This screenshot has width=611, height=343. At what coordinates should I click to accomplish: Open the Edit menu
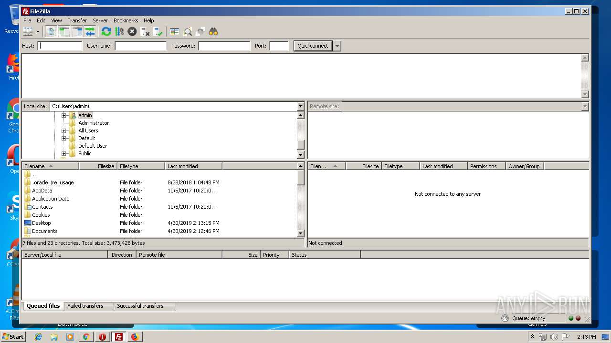pos(41,20)
